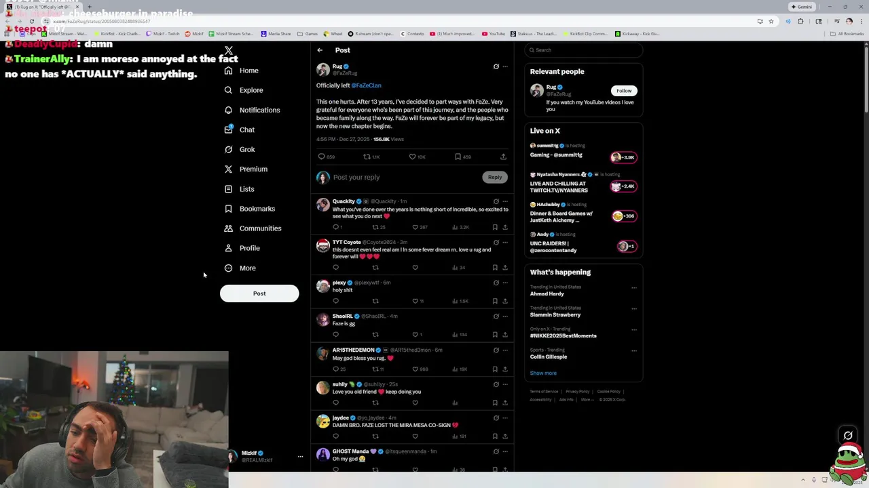
Task: Click YouTube bookmark in bookmarks bar
Action: pos(494,34)
